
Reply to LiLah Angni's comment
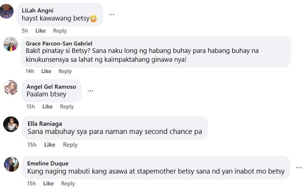coord(60,31)
